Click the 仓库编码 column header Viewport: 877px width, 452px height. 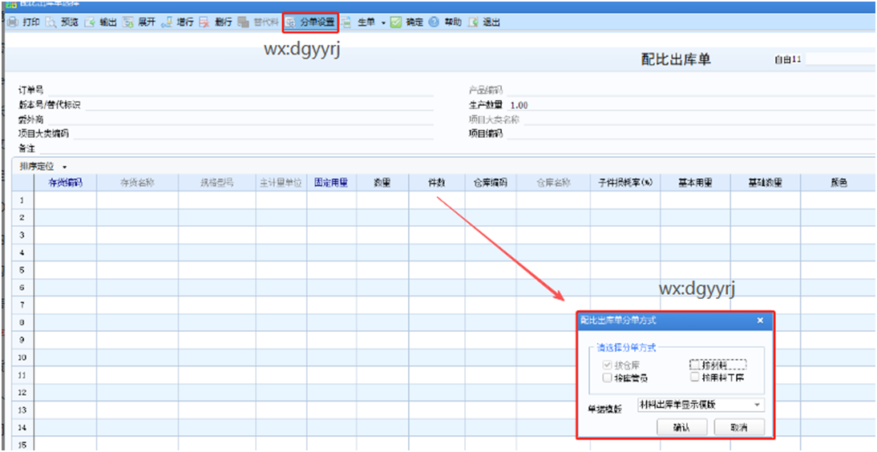coord(491,183)
